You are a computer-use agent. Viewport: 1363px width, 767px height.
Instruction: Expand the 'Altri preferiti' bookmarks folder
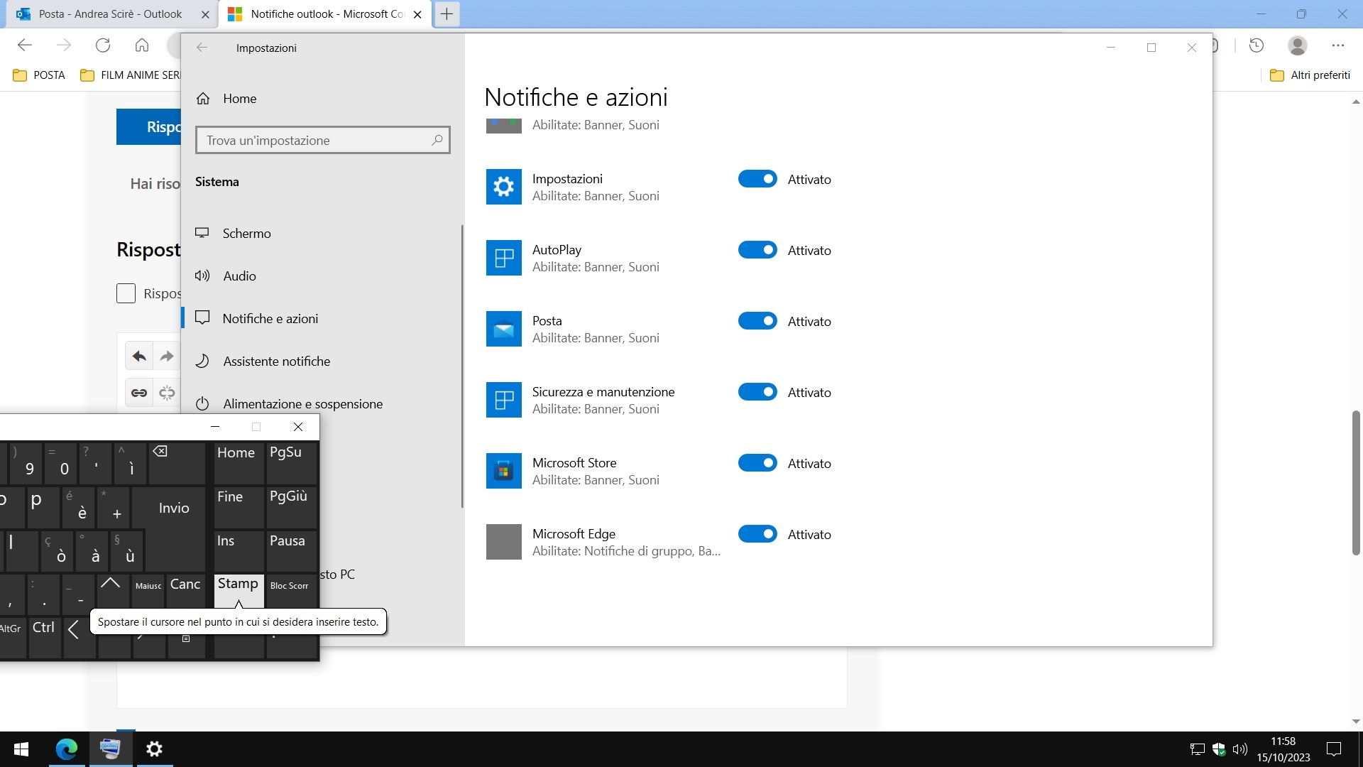pyautogui.click(x=1310, y=75)
